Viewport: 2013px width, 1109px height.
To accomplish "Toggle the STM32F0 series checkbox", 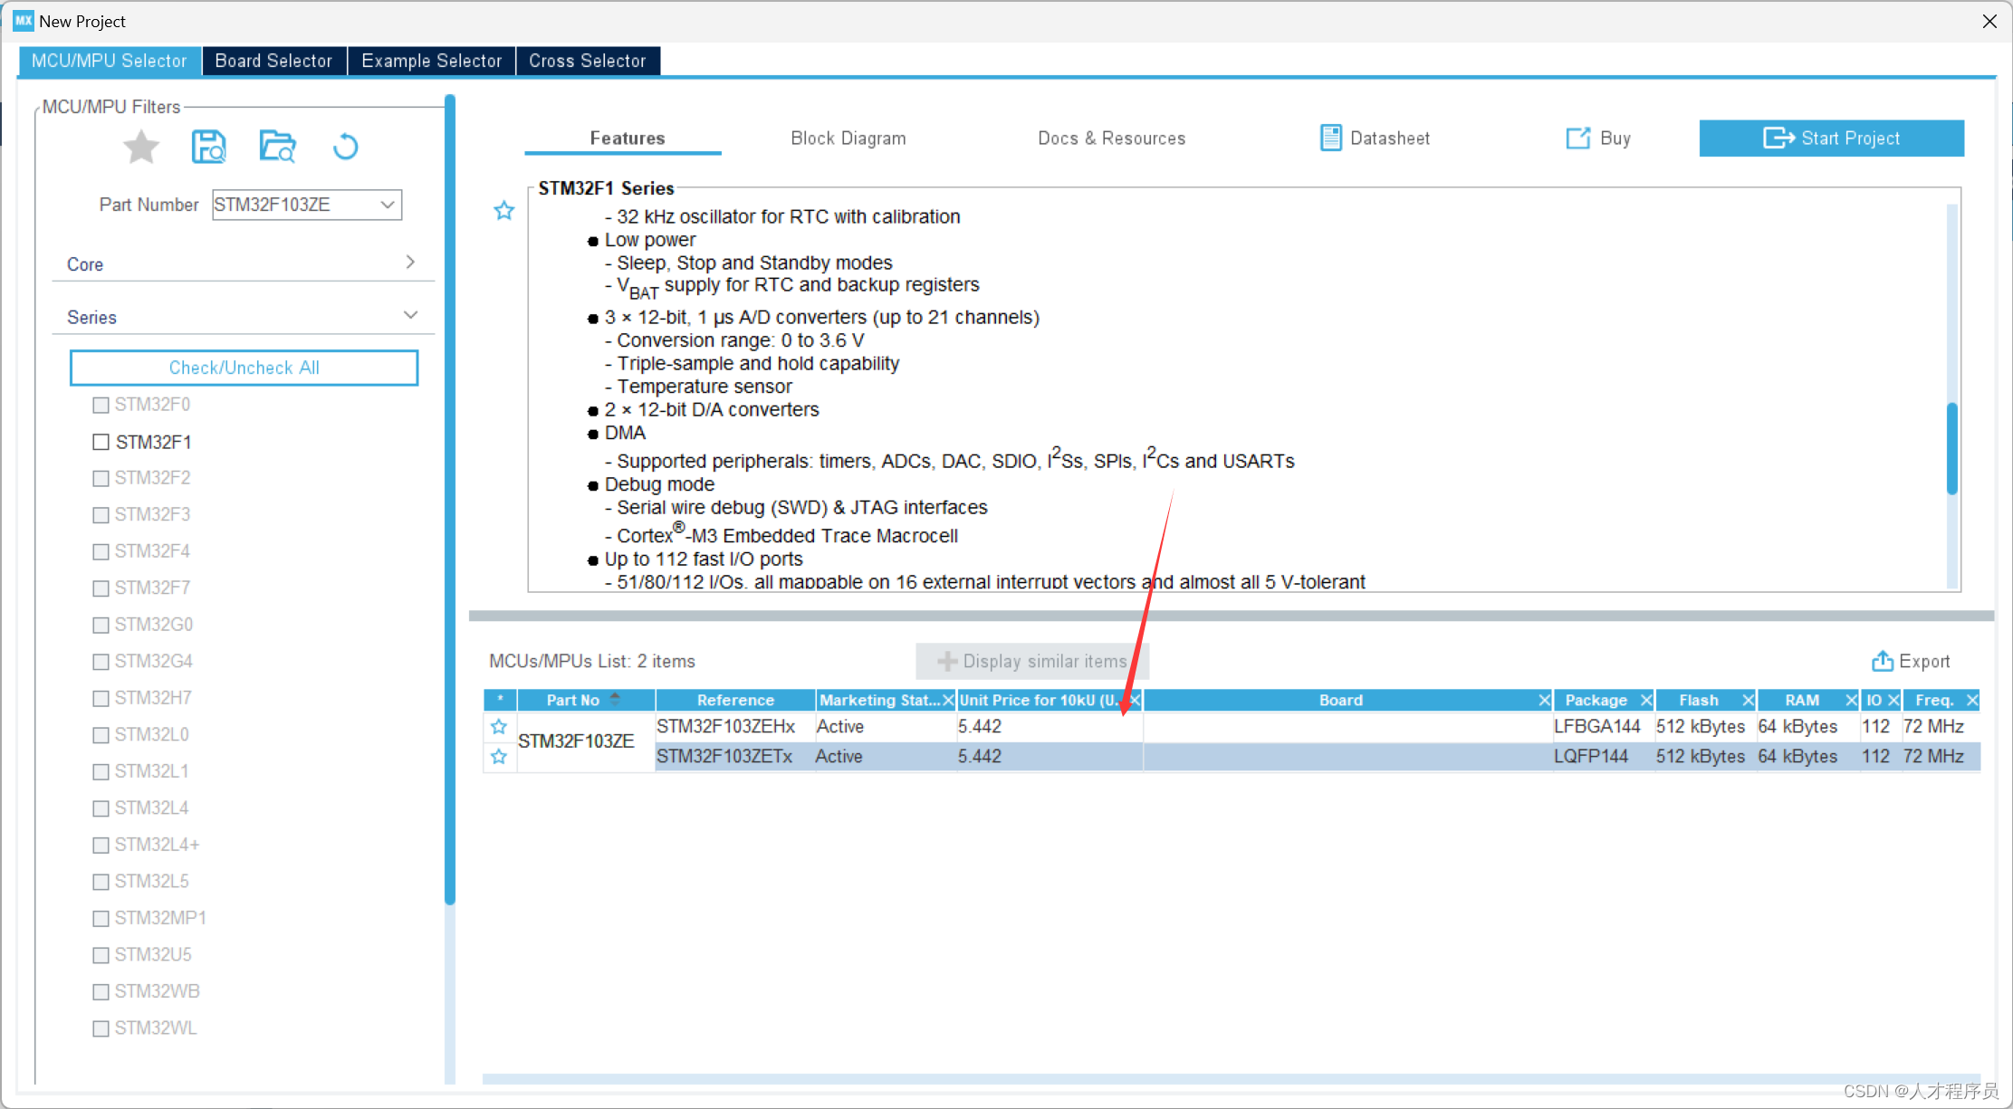I will [x=101, y=405].
